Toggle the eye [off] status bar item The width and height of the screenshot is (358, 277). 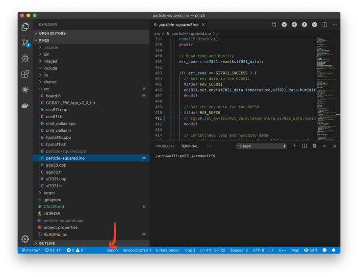(x=310, y=250)
